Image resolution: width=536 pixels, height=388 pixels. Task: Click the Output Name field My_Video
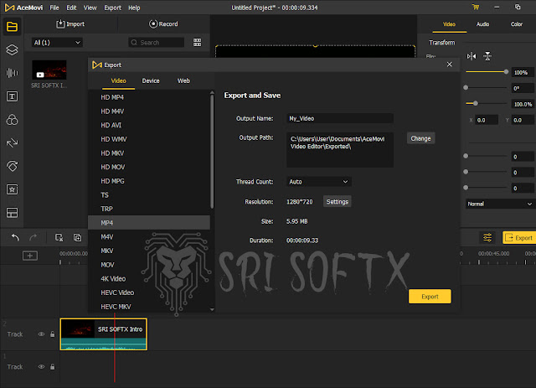(340, 118)
